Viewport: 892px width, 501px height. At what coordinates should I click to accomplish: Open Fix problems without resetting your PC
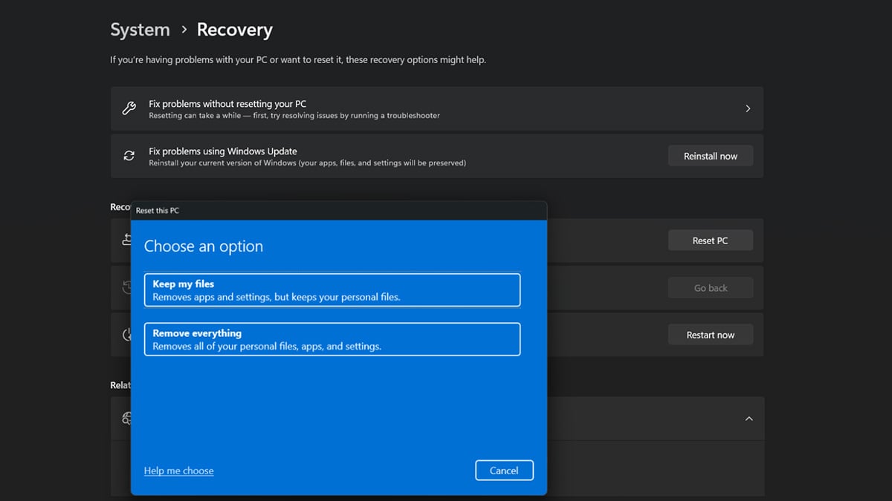click(x=437, y=109)
